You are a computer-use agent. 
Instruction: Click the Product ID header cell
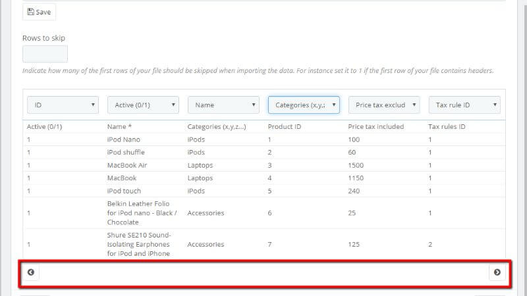pyautogui.click(x=285, y=126)
